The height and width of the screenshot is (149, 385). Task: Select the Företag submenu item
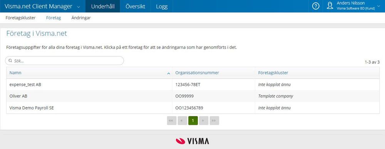[54, 18]
